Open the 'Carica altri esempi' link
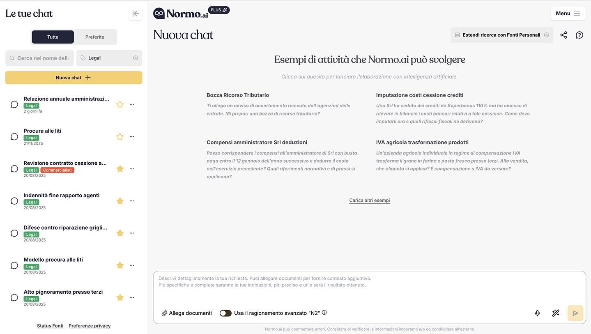This screenshot has height=334, width=591. [369, 200]
